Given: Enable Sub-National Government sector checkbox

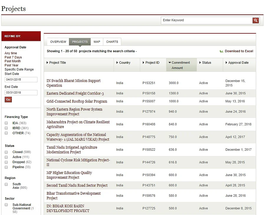Looking at the screenshot, I should 6,205.
